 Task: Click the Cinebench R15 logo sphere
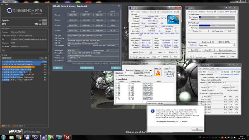coord(10,11)
